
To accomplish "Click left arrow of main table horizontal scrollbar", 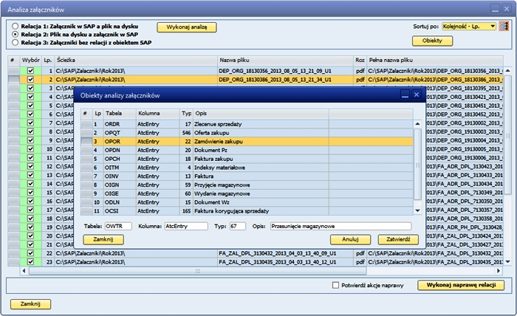I will [x=24, y=271].
